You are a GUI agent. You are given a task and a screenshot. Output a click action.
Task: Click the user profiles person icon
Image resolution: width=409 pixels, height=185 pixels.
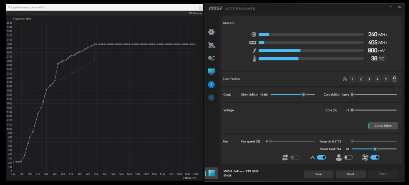pos(345,79)
